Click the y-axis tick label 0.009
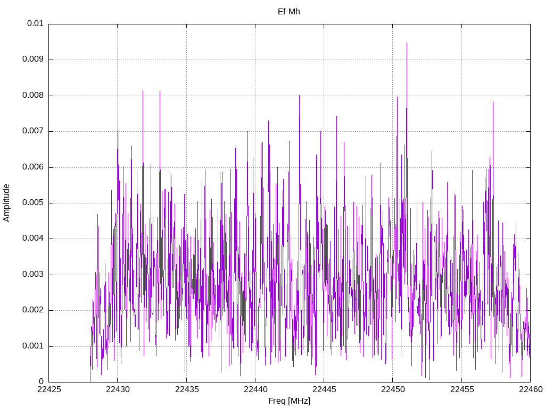Screen dimensions: 545x408 pos(33,59)
